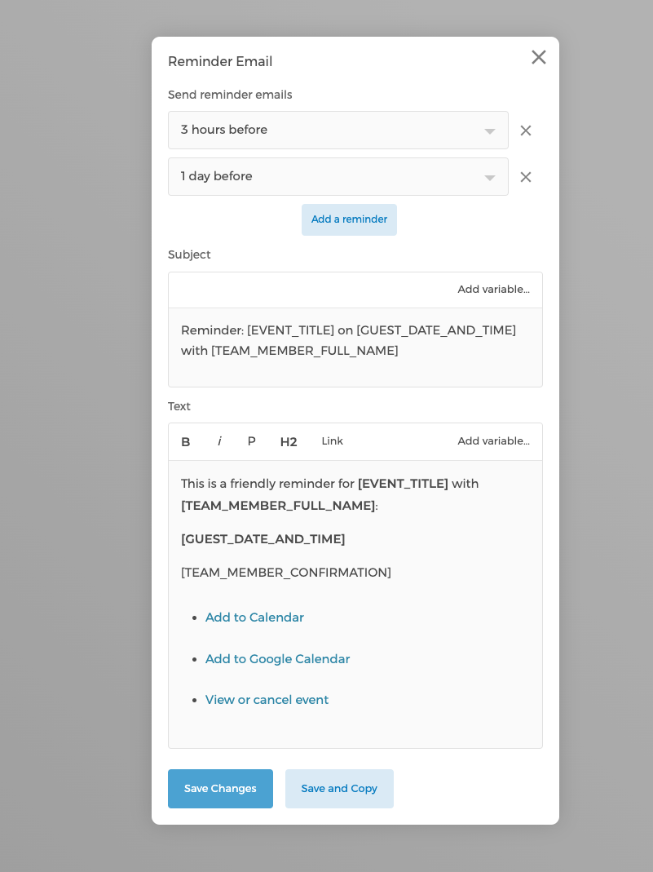Open Add variable in the Text toolbar
Viewport: 653px width, 872px height.
(494, 440)
